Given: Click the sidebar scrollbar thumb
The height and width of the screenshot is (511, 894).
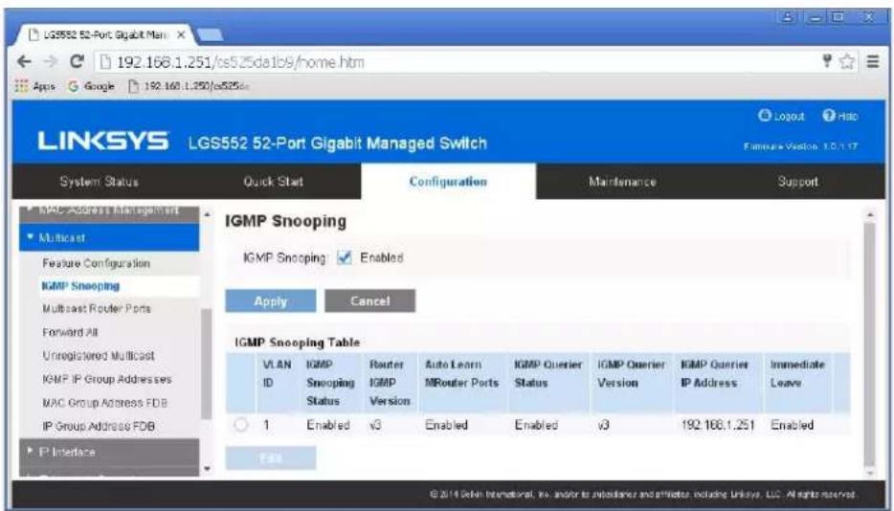Looking at the screenshot, I should (x=207, y=364).
